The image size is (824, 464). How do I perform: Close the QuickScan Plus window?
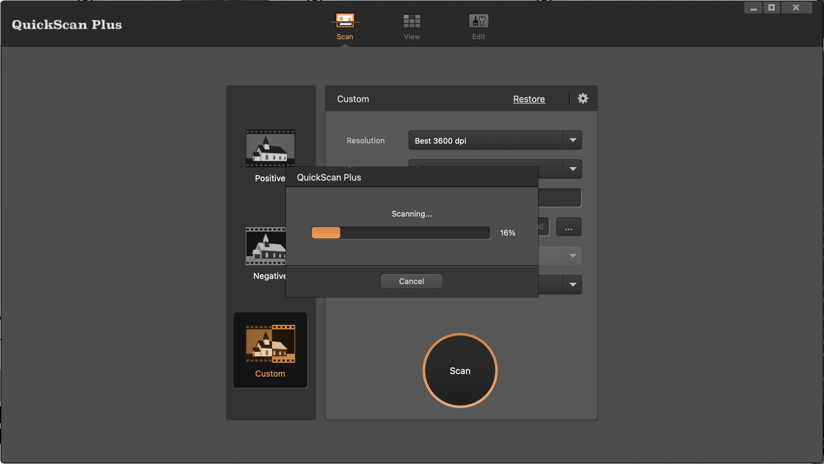[x=796, y=8]
